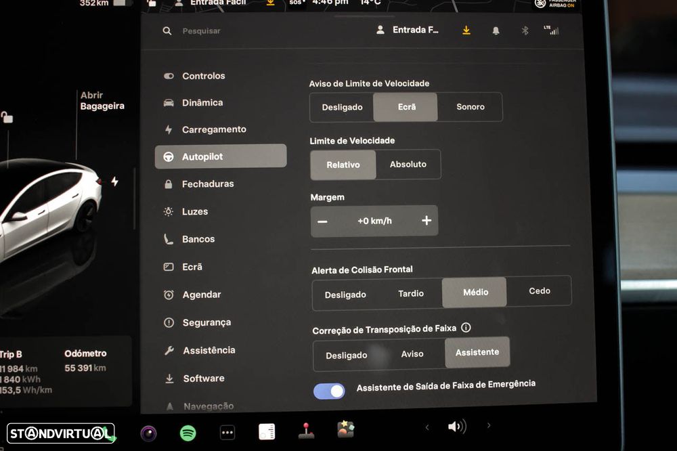Open the Entrada F... driver profile
677x451 pixels.
[407, 30]
